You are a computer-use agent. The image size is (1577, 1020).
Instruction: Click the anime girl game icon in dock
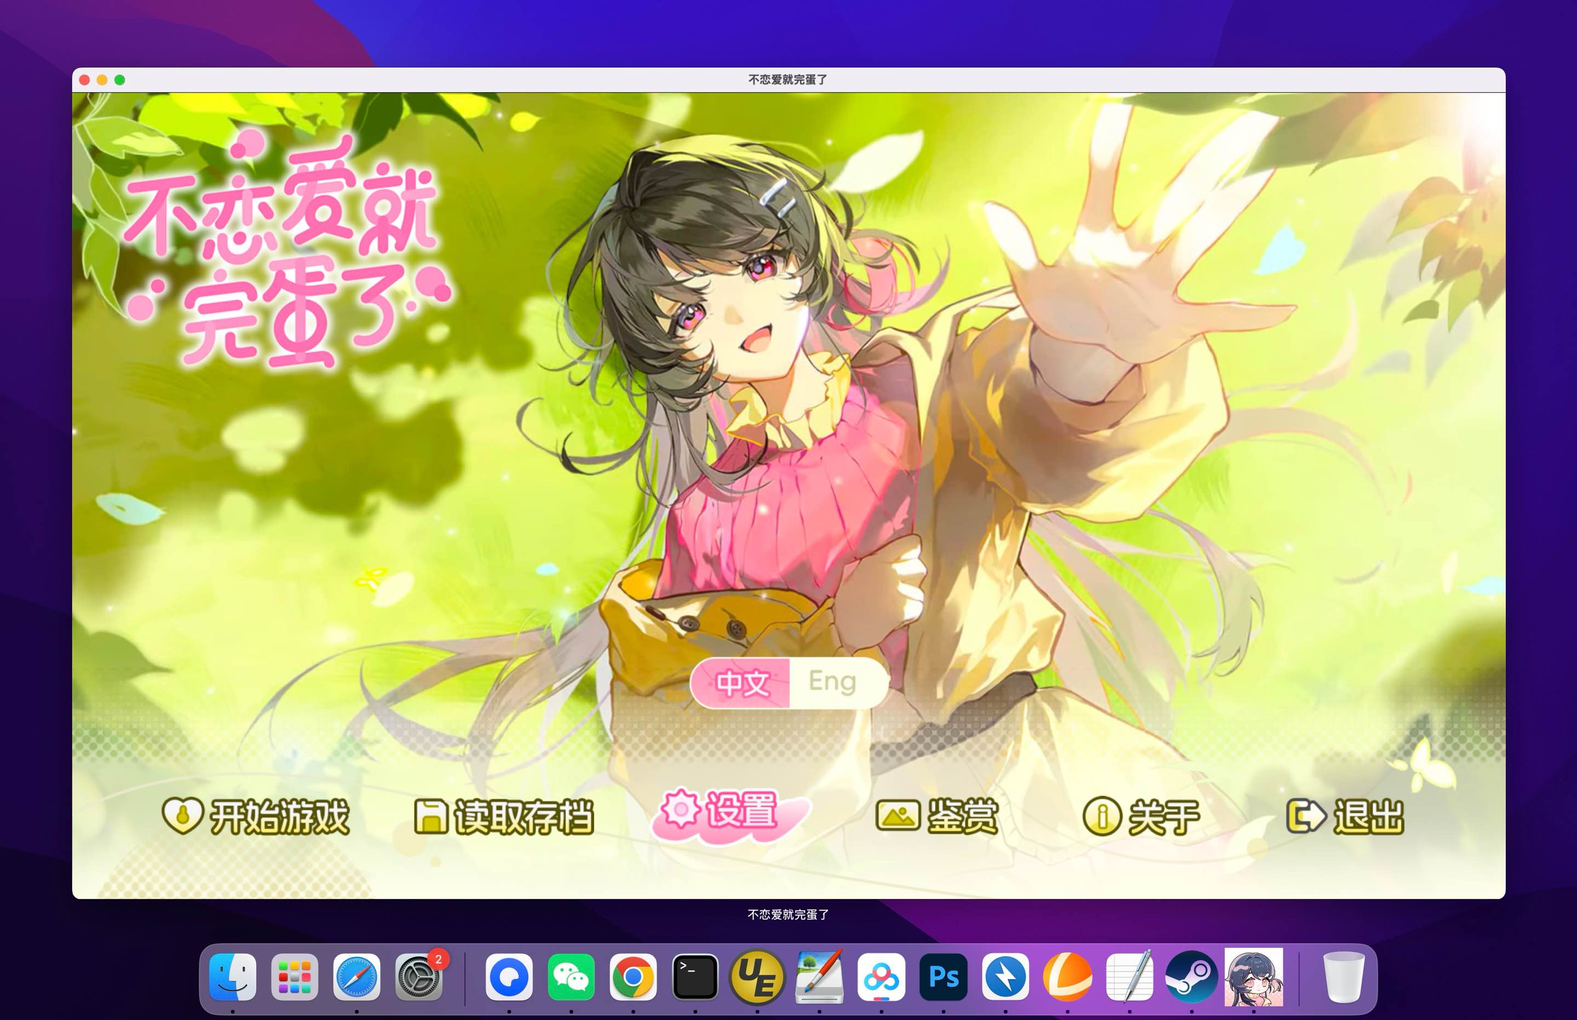pos(1253,977)
